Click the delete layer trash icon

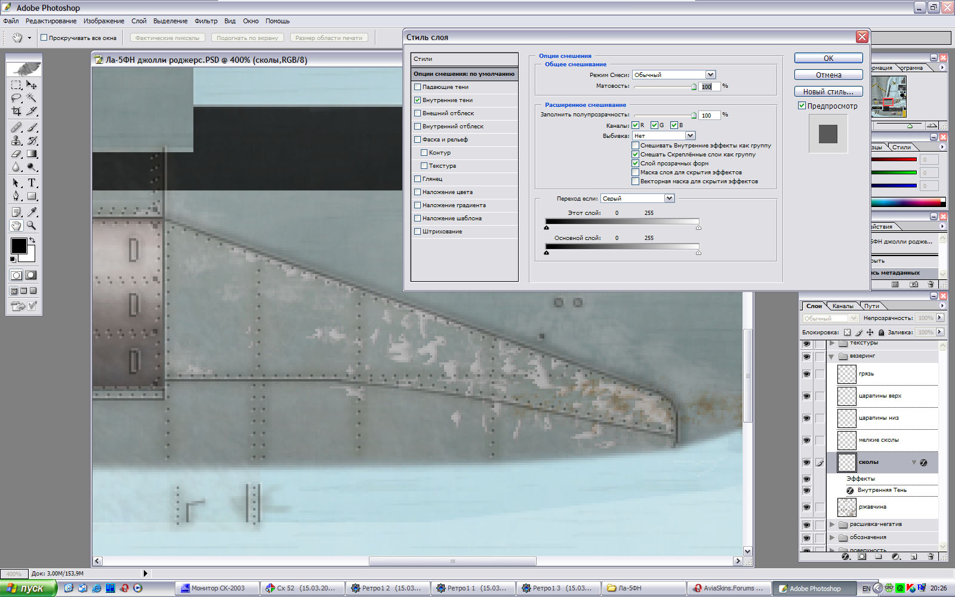(x=931, y=556)
